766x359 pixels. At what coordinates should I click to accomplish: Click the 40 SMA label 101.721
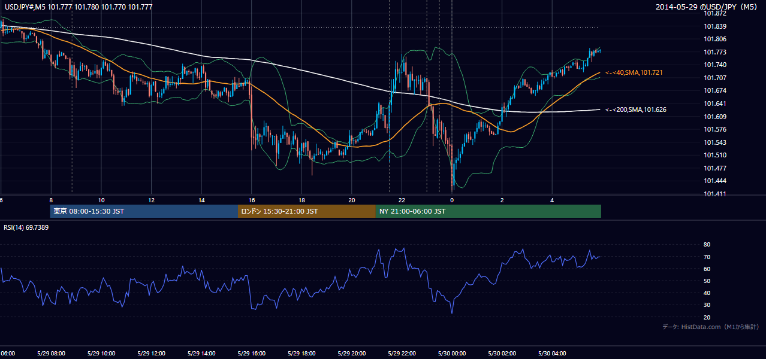(x=634, y=72)
